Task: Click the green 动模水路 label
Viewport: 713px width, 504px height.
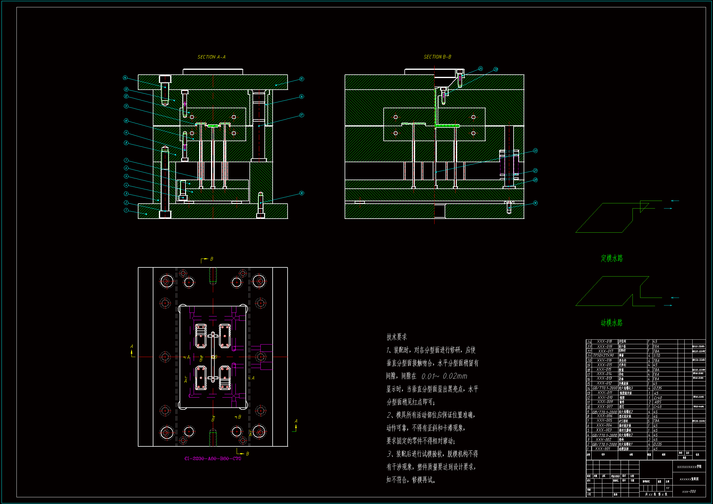Action: tap(611, 323)
